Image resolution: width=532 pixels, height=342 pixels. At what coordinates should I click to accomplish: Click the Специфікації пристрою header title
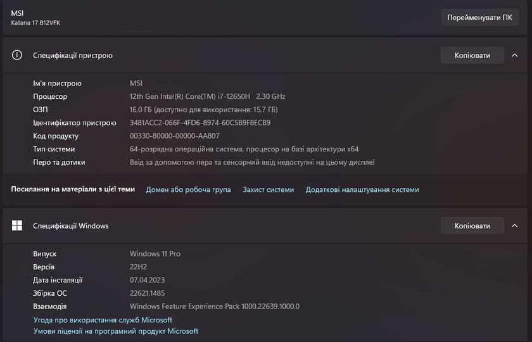tap(73, 55)
